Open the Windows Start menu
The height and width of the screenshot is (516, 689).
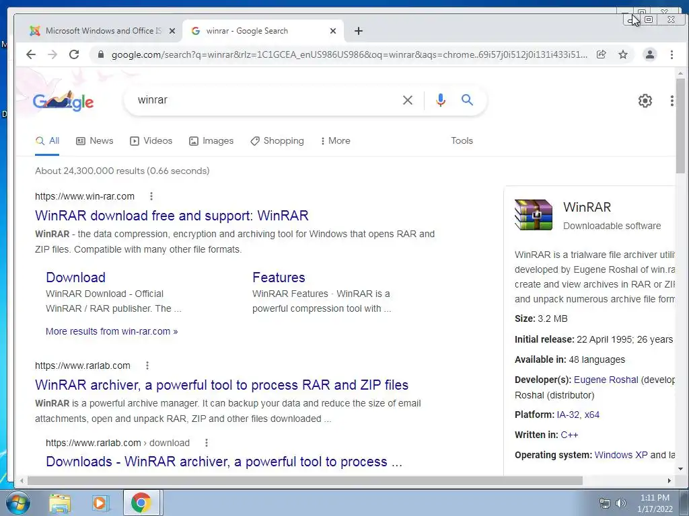17,503
